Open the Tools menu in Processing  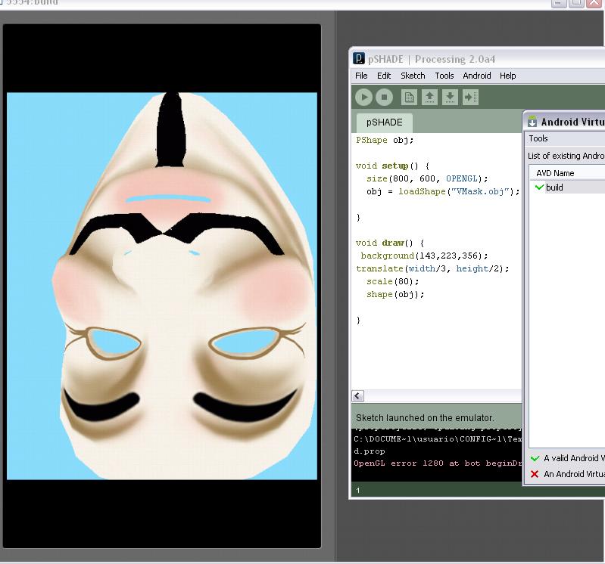[x=444, y=76]
